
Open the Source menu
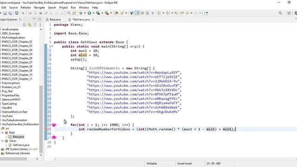pyautogui.click(x=13, y=7)
